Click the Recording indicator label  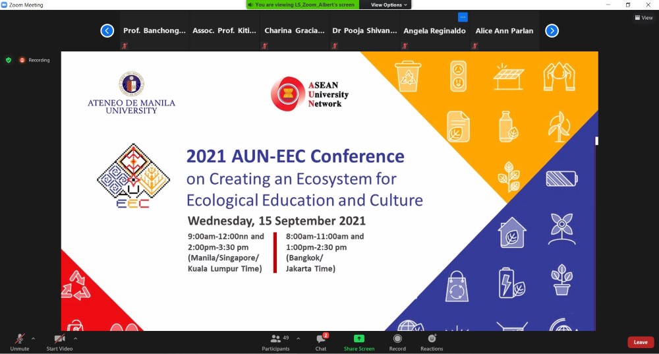(x=38, y=60)
